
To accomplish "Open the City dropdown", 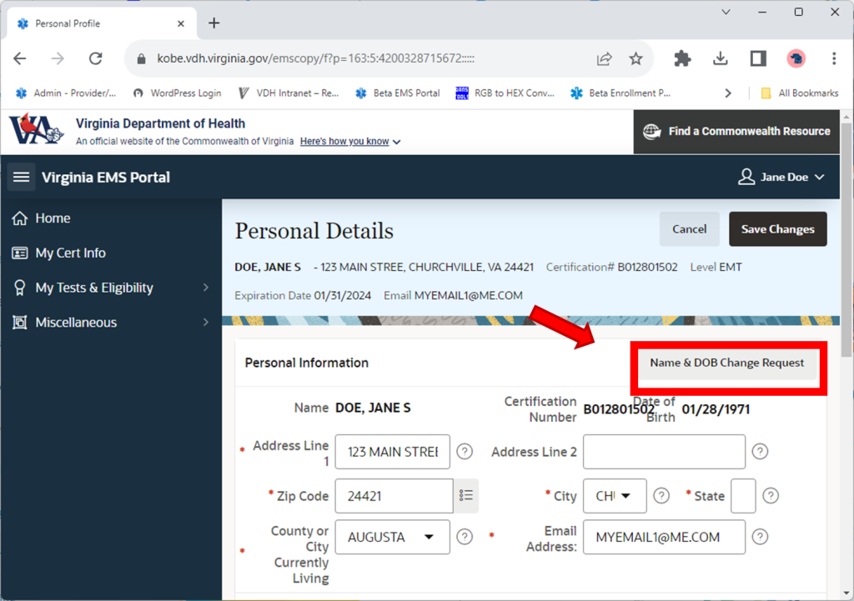I will tap(614, 496).
